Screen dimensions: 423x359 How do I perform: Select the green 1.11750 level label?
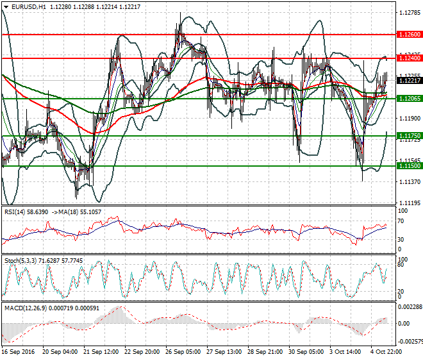[410, 136]
